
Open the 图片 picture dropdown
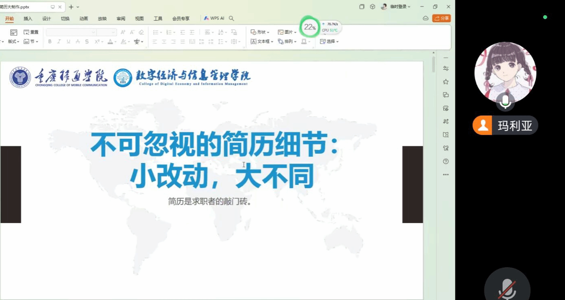[287, 32]
